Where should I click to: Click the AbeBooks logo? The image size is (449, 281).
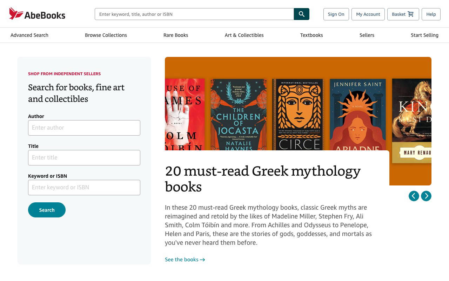(37, 14)
